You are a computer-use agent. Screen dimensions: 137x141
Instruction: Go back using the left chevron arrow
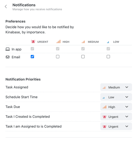[6, 7]
